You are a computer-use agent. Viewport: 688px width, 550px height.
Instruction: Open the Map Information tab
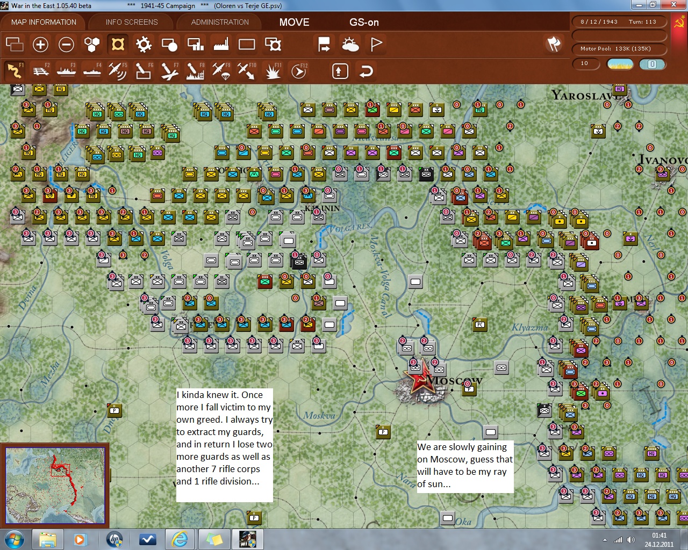[44, 22]
